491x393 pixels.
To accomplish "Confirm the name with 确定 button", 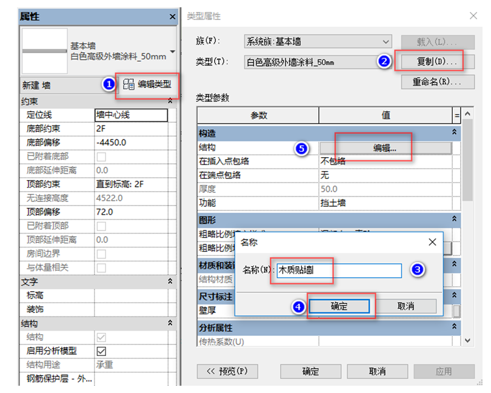I will 339,306.
